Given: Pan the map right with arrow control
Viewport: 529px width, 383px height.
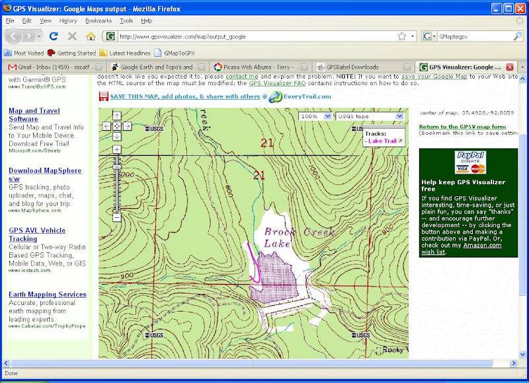Looking at the screenshot, I should tap(127, 125).
